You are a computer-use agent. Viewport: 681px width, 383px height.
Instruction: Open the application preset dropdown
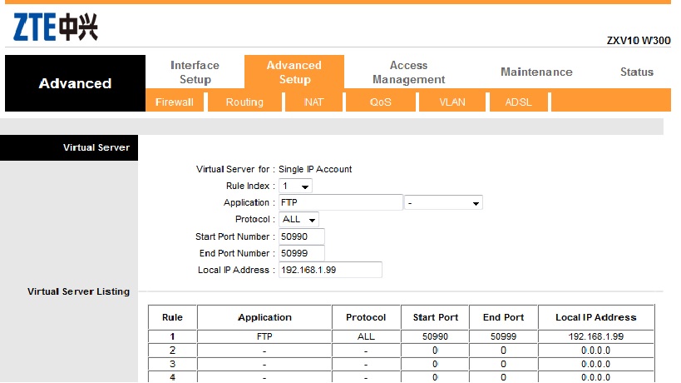pos(443,202)
